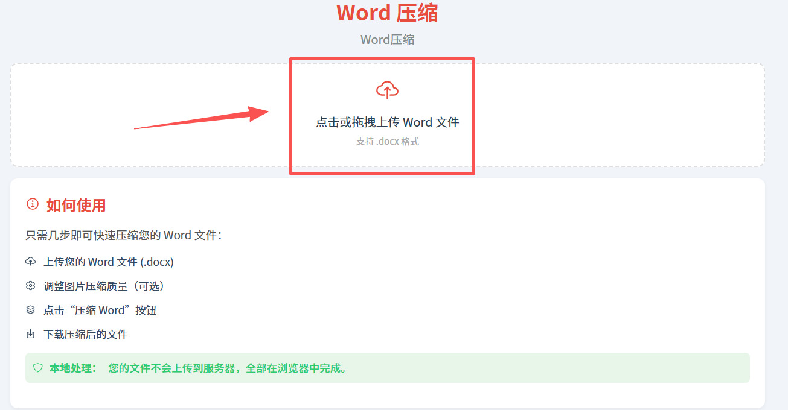
Task: Click the step '上传您的 Word 文件 (.docx)'
Action: 109,262
